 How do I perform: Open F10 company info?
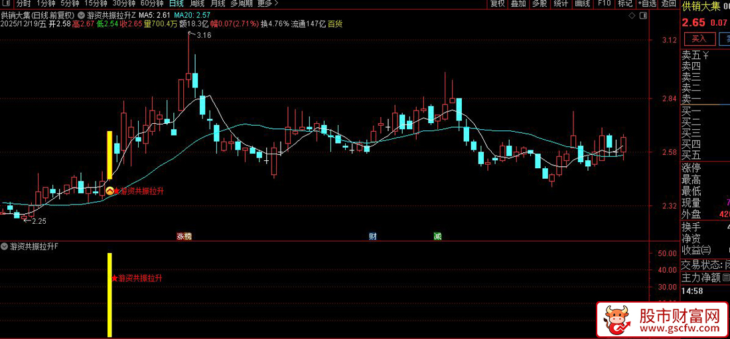pos(605,3)
